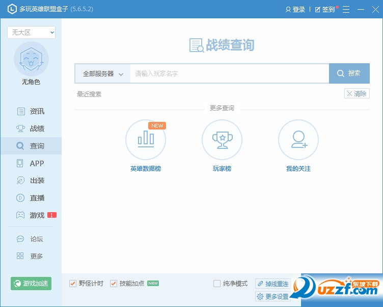The height and width of the screenshot is (307, 383).
Task: Toggle the 野怪计时 checkbox
Action: click(73, 284)
